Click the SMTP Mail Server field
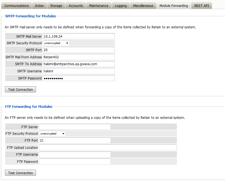225x181 pixels. [79, 36]
